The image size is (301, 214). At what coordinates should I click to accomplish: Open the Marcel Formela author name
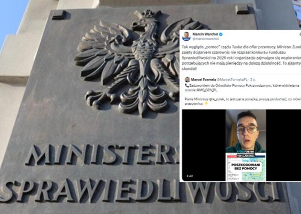tap(204, 79)
